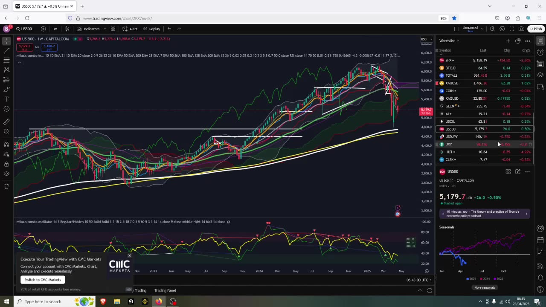Close the CMC Markets advertisement
Viewport: 546px width, 307px height.
[x=129, y=256]
